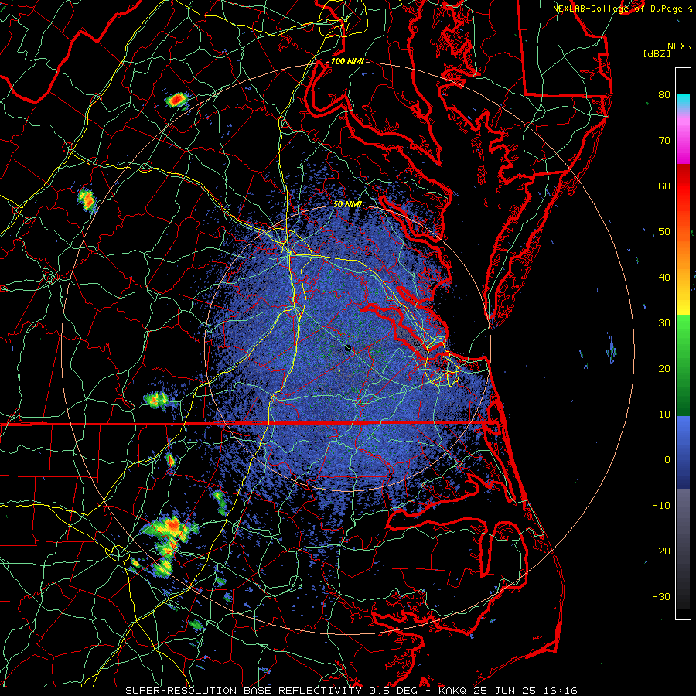Click the black radar site dot at ring center
This screenshot has height=696, width=696.
pyautogui.click(x=348, y=347)
